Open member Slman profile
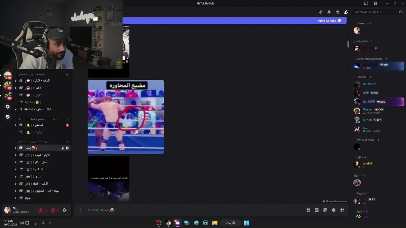 click(378, 120)
